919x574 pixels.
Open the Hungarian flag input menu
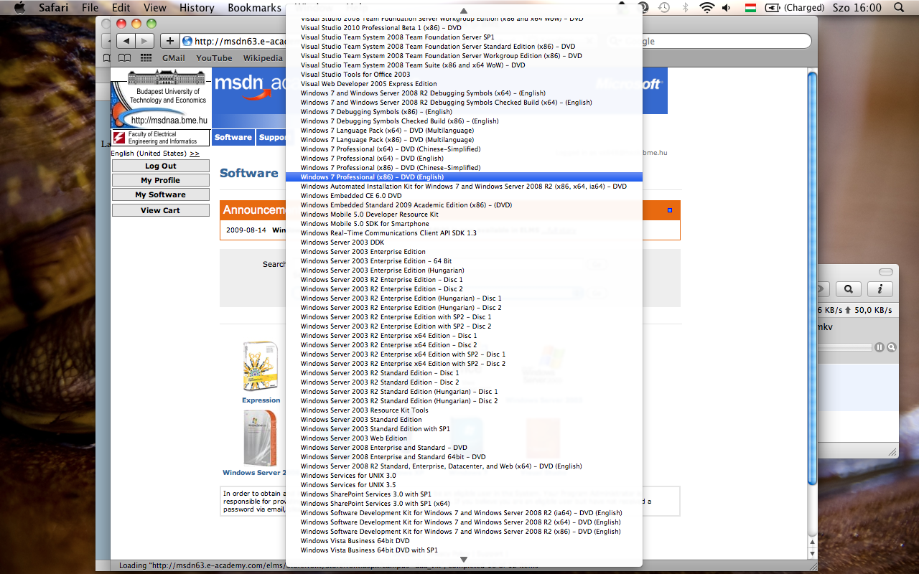click(750, 8)
